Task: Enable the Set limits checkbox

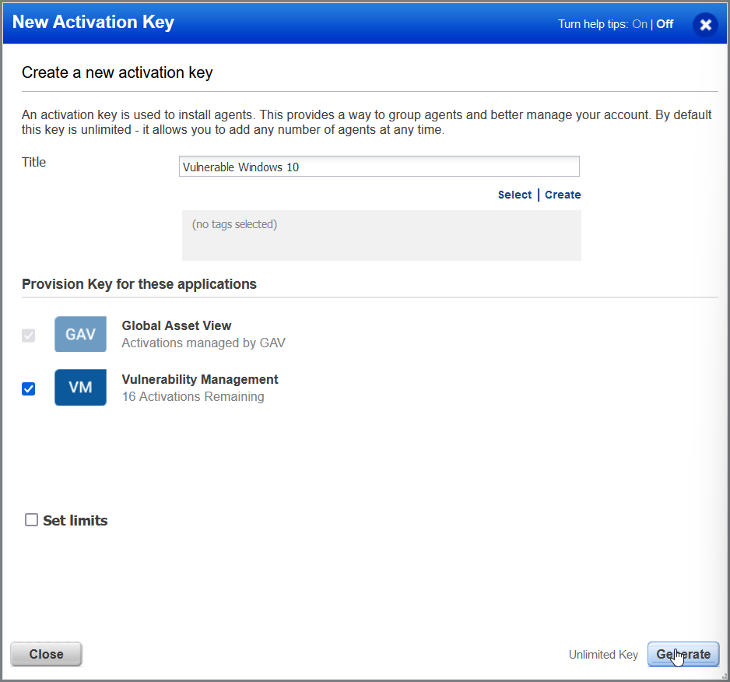Action: click(31, 520)
